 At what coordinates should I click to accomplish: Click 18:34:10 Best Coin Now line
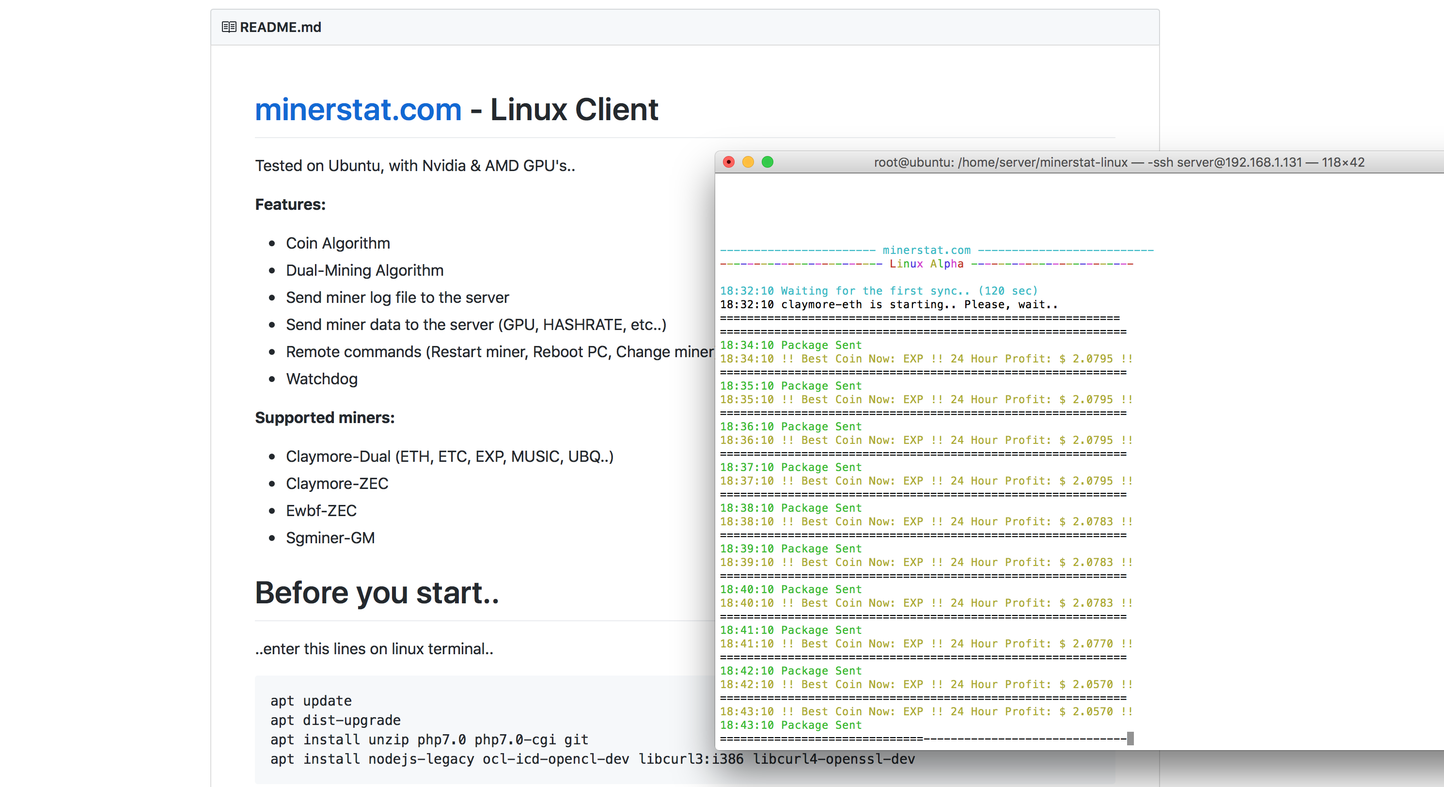coord(926,359)
